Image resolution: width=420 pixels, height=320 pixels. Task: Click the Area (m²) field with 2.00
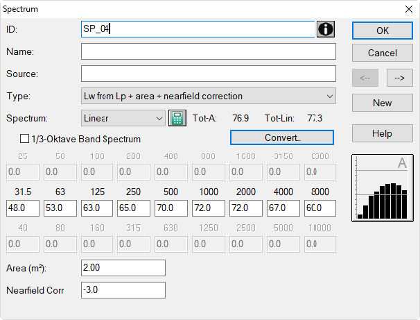tap(123, 268)
